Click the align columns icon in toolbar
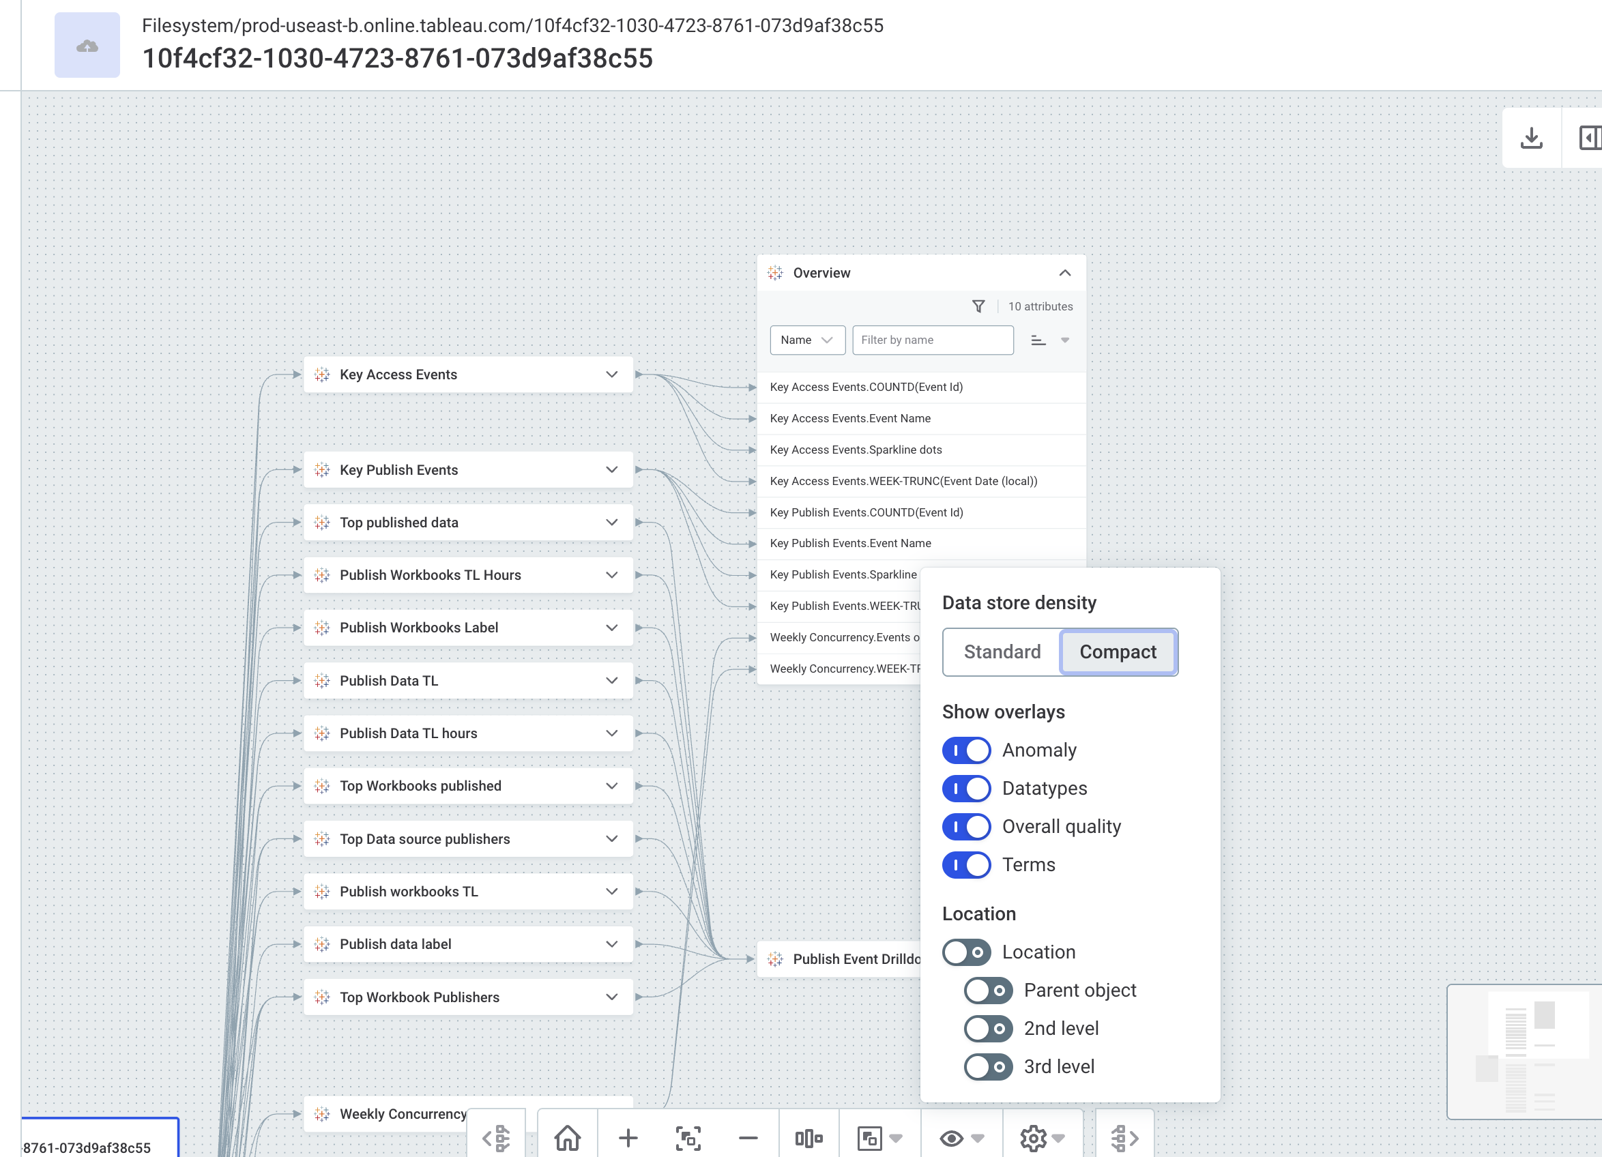 coord(808,1138)
